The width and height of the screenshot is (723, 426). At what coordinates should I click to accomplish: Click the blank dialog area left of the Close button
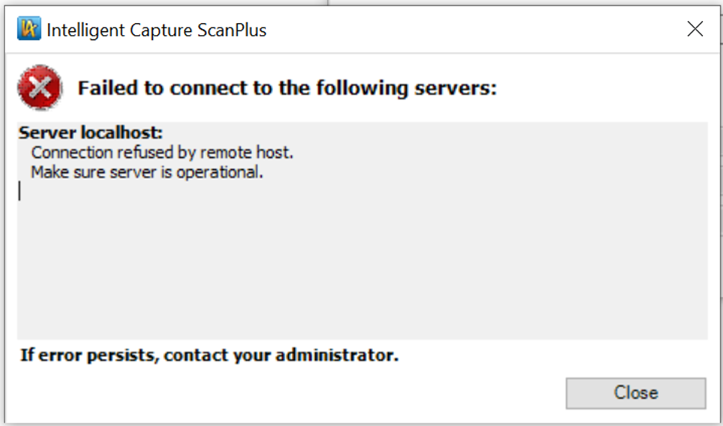[286, 393]
